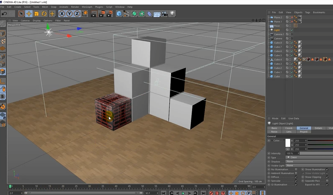Uncheck the Diffuse checkbox
This screenshot has height=195, width=333.
pos(296,177)
